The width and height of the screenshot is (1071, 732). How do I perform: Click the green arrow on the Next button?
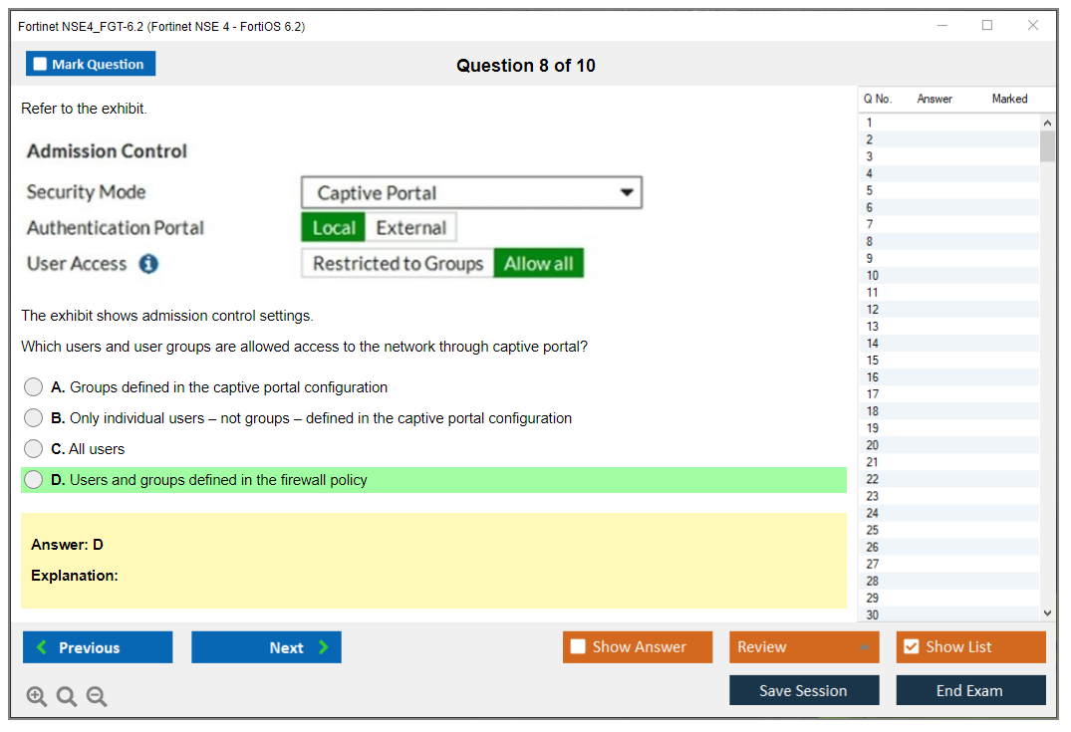[x=324, y=647]
